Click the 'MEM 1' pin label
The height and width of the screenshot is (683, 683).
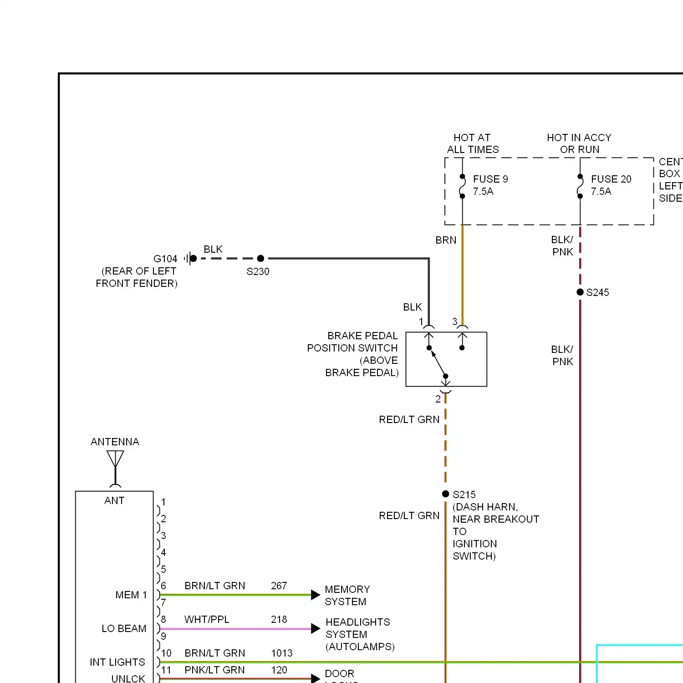pyautogui.click(x=131, y=595)
